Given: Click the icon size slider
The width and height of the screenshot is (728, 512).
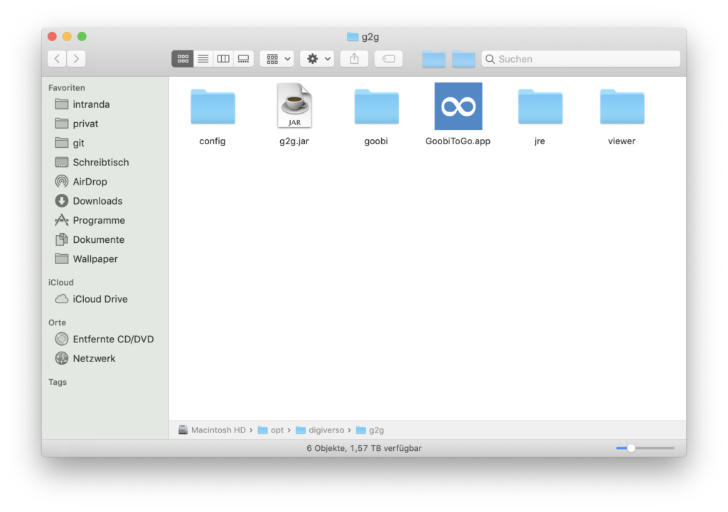Looking at the screenshot, I should click(645, 448).
